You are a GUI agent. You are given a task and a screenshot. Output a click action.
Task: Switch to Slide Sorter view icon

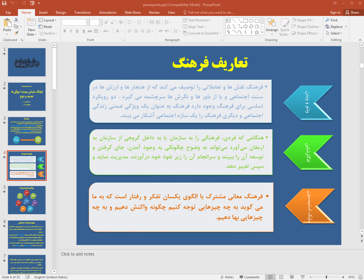[281, 277]
